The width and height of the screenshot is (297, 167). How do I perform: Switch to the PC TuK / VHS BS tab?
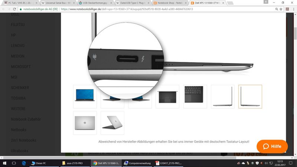pyautogui.click(x=20, y=3)
